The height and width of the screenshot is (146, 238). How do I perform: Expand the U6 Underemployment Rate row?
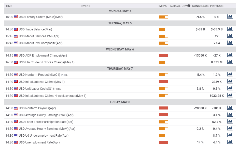(47, 136)
